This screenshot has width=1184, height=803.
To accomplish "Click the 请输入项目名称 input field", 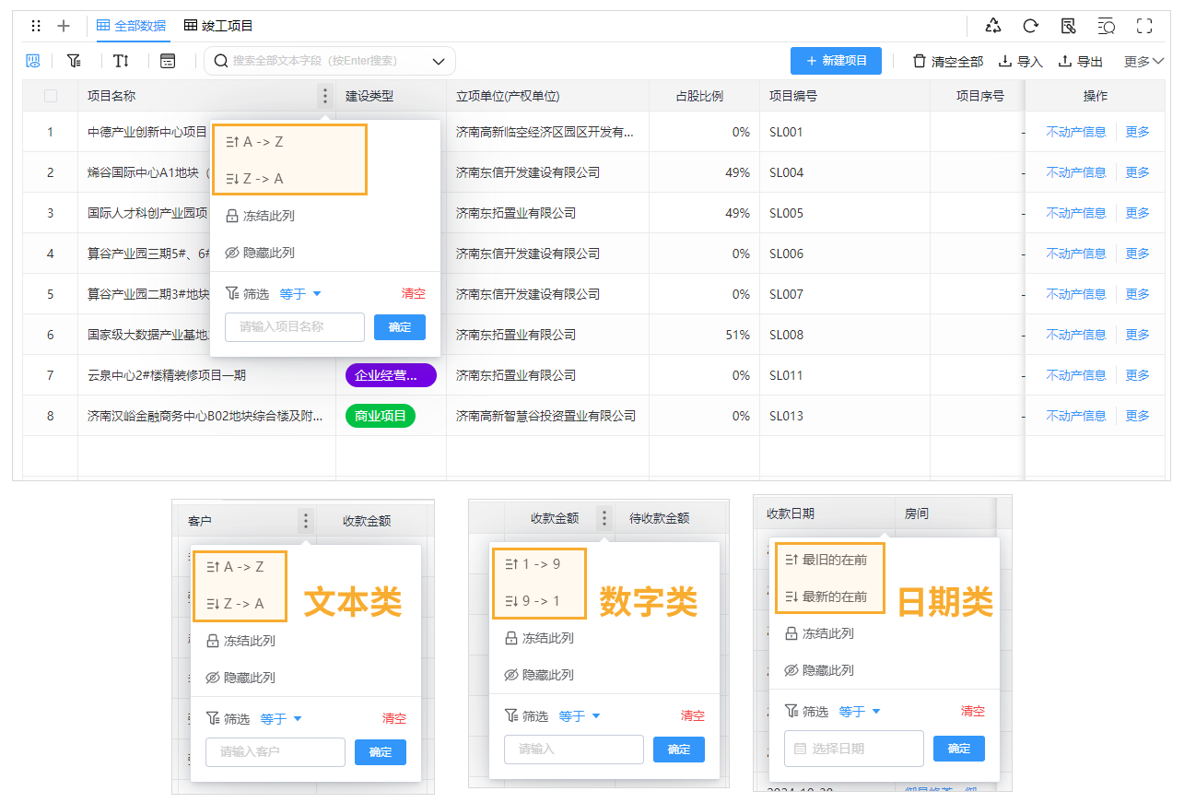I will tap(294, 326).
